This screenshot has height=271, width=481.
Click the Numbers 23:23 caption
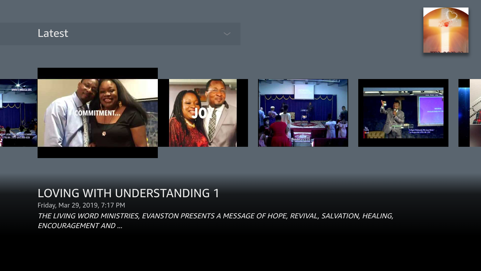pyautogui.click(x=301, y=139)
